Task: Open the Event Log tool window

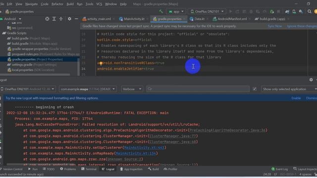Action: point(279,169)
